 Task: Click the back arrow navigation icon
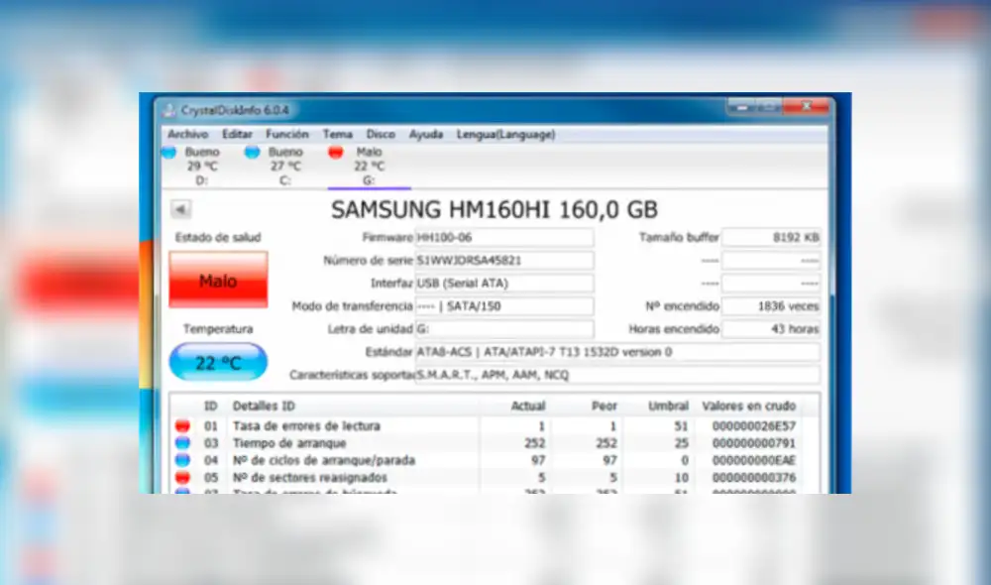[180, 209]
